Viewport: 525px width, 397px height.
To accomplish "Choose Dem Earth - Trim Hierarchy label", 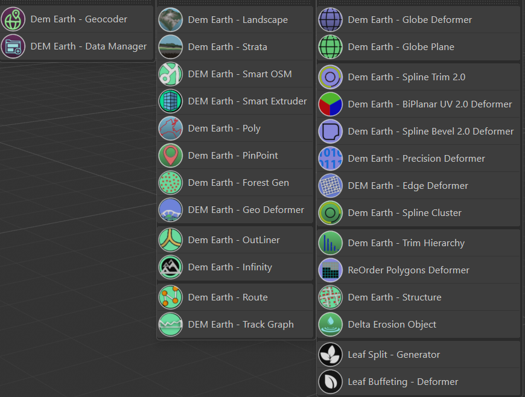I will point(406,243).
